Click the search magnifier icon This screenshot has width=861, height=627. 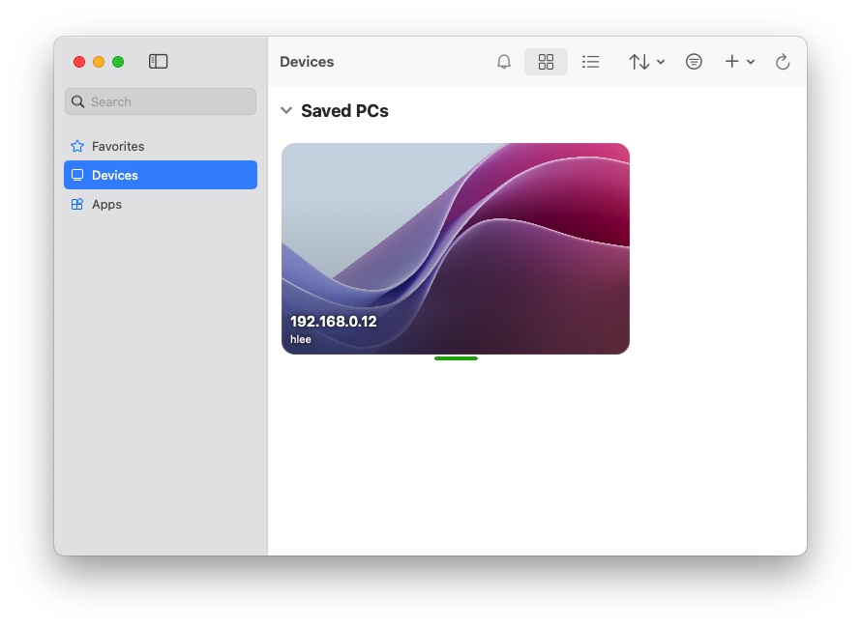click(78, 101)
